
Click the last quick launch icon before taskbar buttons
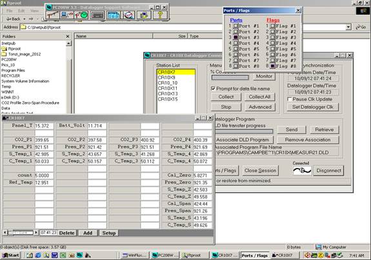coord(88,255)
